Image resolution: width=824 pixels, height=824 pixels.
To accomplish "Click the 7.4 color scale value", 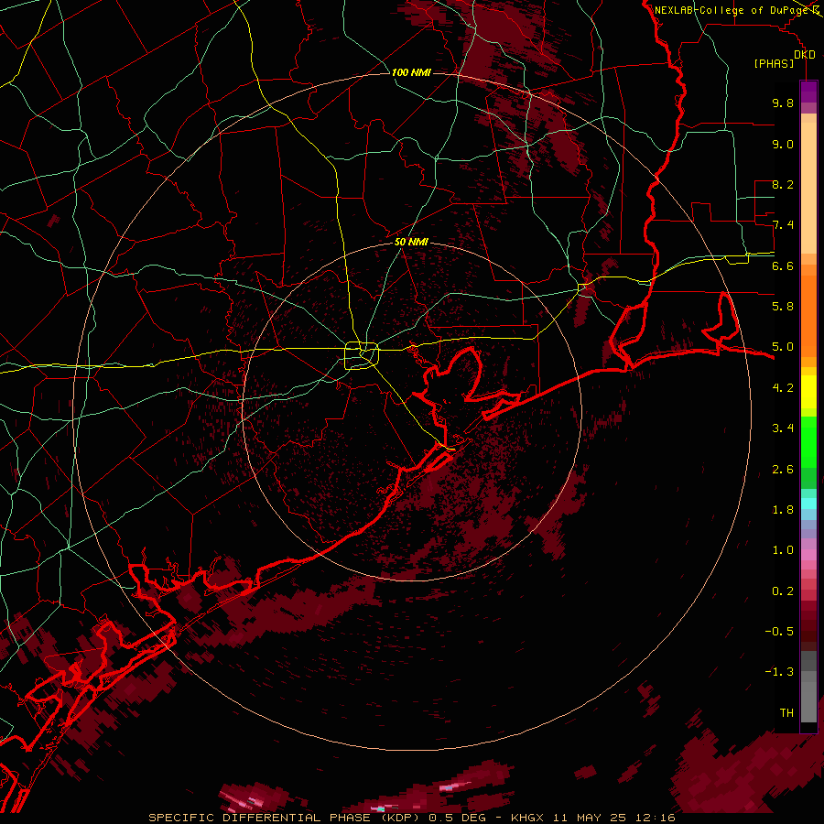I will point(783,225).
